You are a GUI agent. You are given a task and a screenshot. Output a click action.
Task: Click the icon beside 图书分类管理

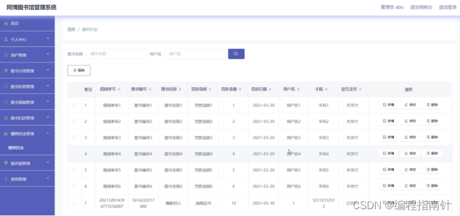6,71
